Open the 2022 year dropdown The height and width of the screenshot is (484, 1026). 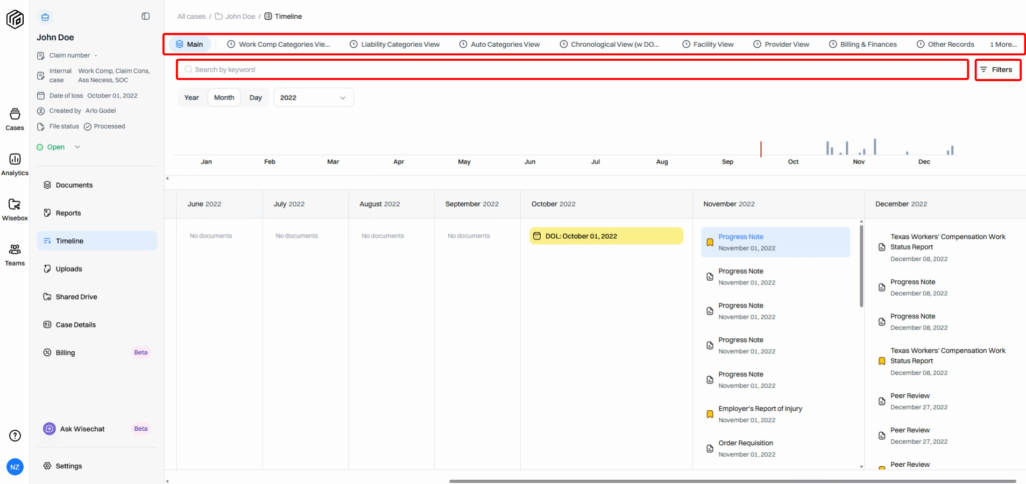pyautogui.click(x=314, y=97)
